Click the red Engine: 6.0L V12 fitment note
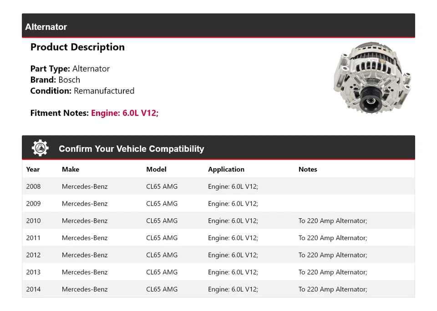 coord(124,113)
